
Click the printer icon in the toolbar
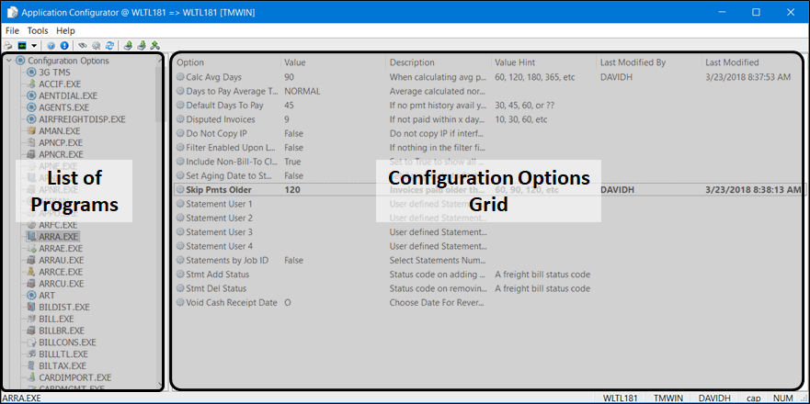8,45
